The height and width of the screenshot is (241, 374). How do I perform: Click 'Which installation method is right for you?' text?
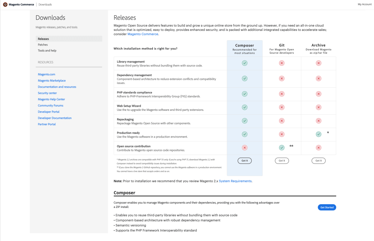(146, 49)
